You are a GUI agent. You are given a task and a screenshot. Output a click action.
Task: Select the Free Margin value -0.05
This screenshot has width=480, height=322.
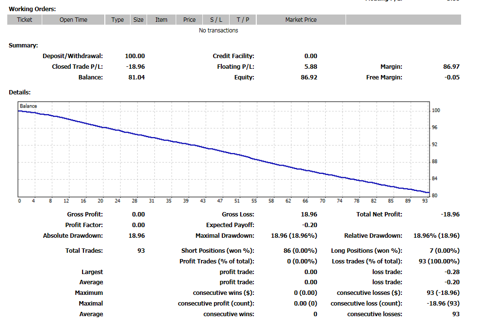pos(451,77)
